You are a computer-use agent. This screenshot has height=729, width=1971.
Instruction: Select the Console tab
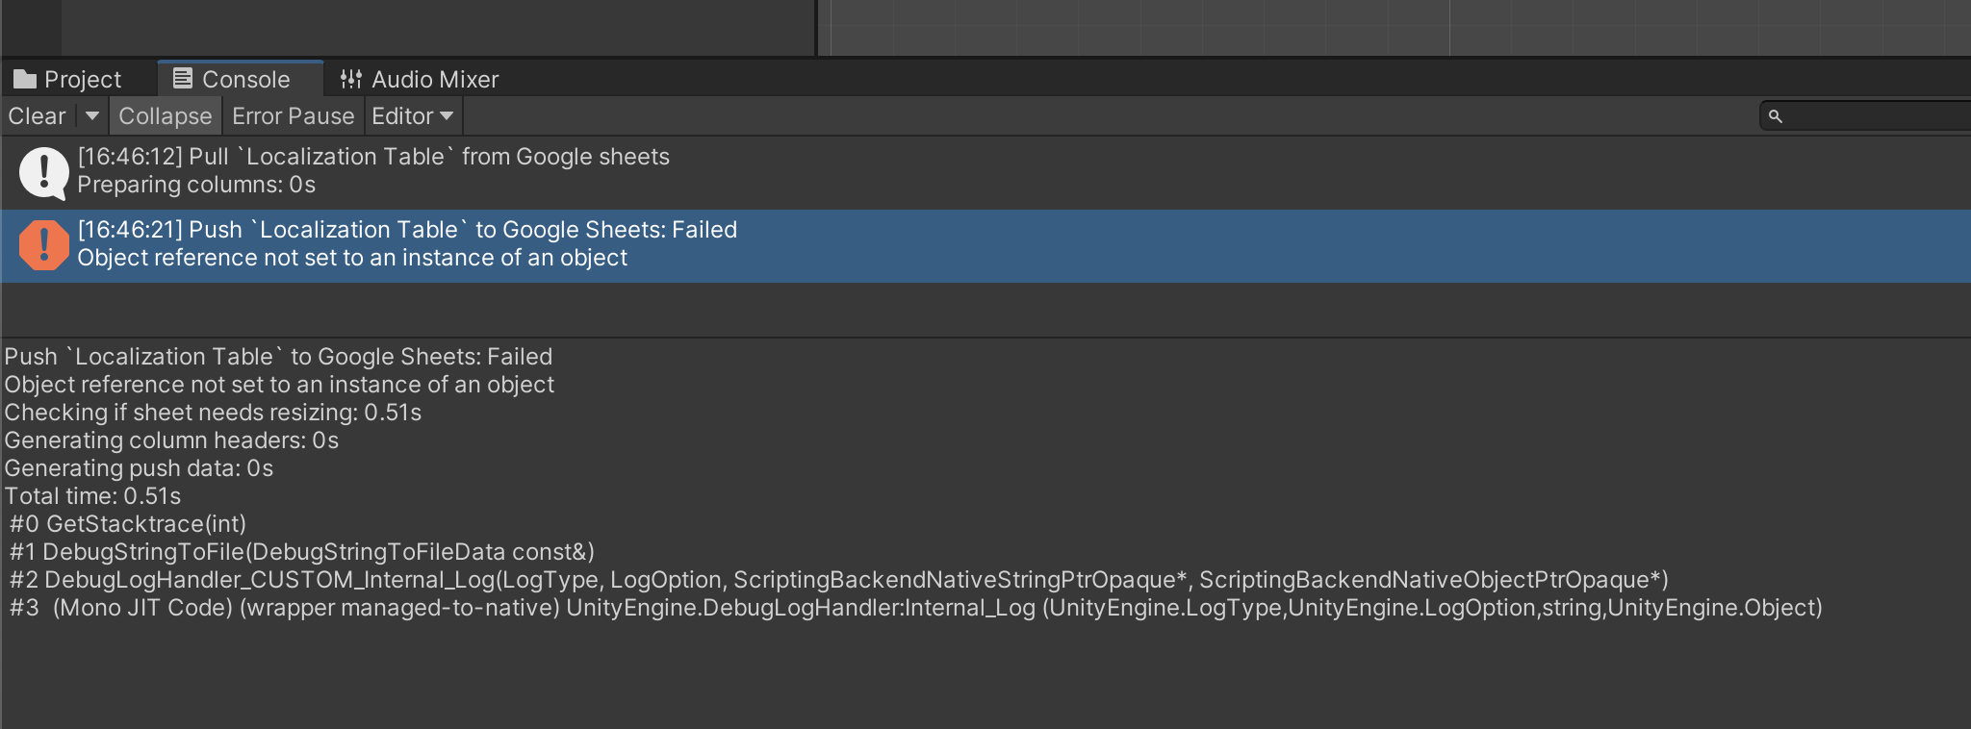click(x=244, y=79)
